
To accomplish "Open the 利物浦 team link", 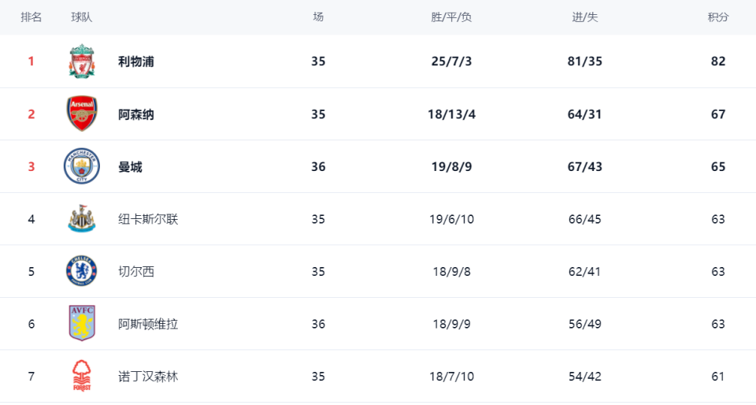I will (x=136, y=61).
